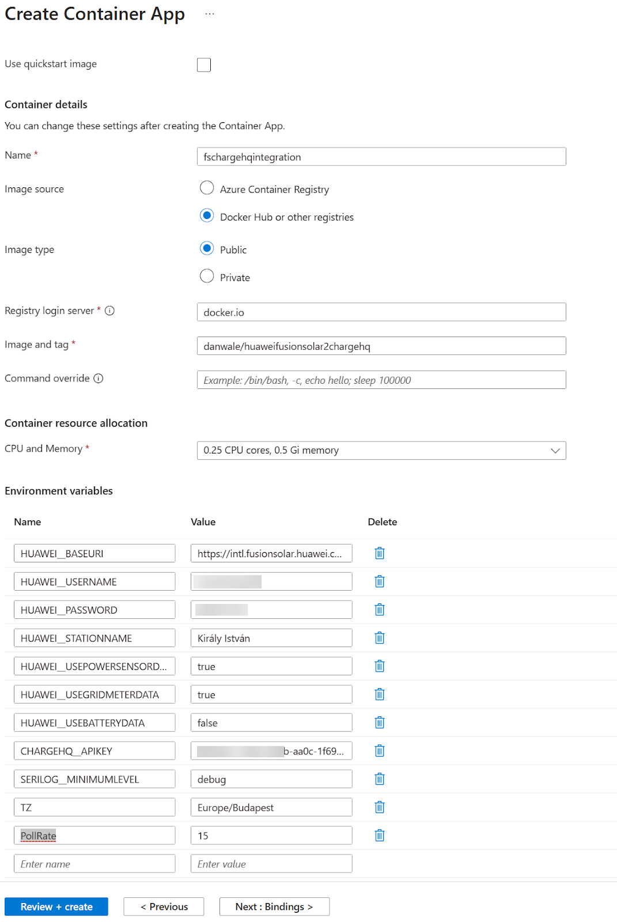
Task: Delete the CHARGEHQ__APIKEY variable
Action: [379, 751]
